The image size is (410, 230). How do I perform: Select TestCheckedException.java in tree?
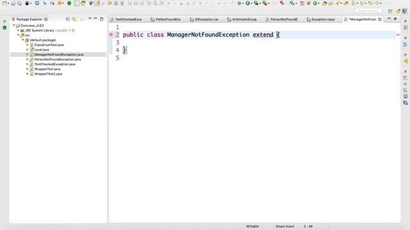(55, 64)
